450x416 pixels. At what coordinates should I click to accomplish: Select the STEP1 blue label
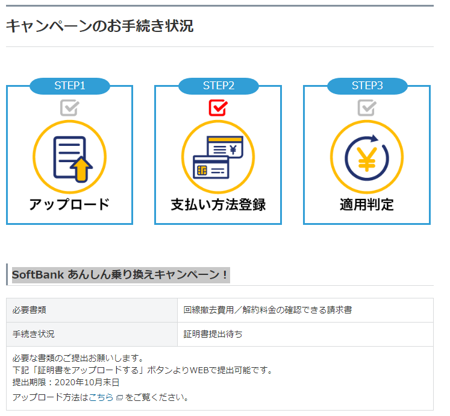point(70,86)
